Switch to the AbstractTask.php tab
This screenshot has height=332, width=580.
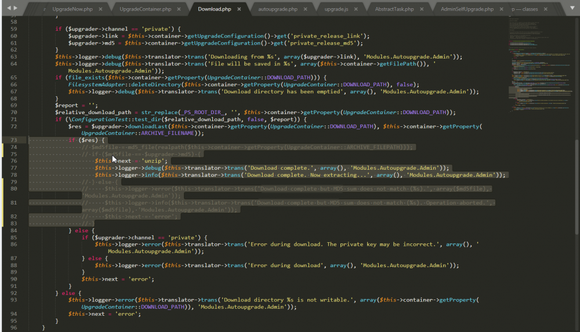click(x=394, y=9)
